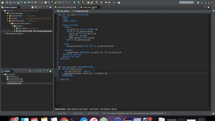This screenshot has width=215, height=121.
Task: Collapse ZCL_NOTIF node in Outline
Action: [x=3, y=75]
